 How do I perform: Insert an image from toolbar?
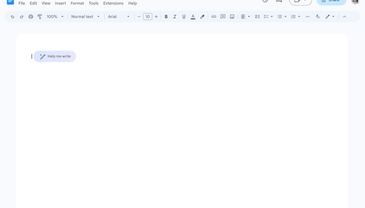point(232,17)
